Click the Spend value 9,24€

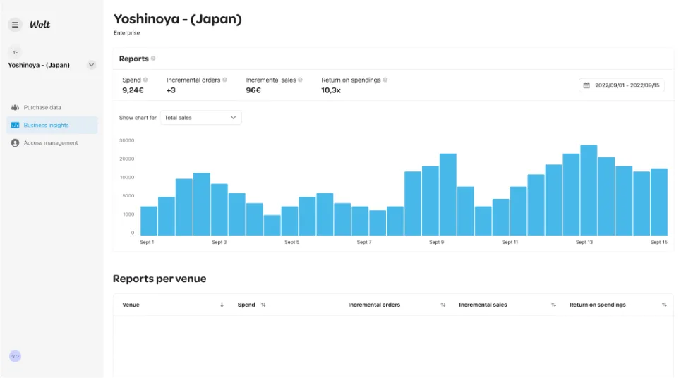(x=133, y=90)
